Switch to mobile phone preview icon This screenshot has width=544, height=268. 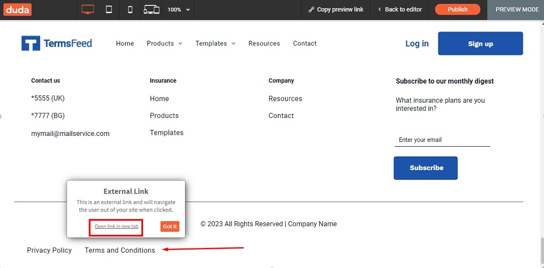point(130,10)
